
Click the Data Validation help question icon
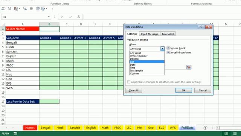[201, 27]
